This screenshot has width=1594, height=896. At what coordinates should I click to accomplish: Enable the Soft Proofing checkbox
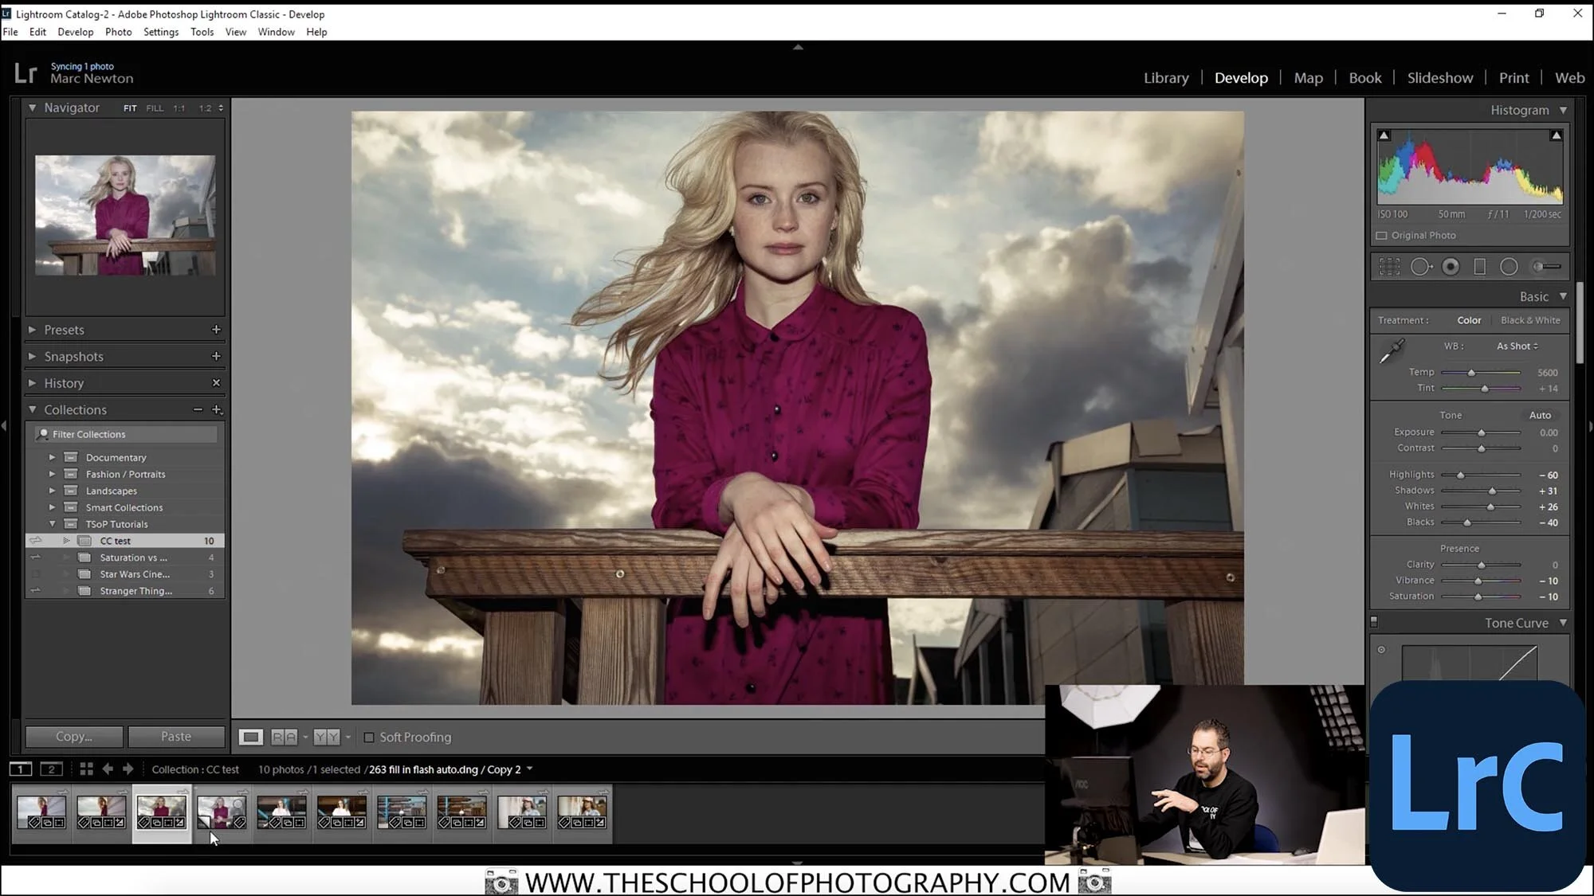(x=369, y=738)
